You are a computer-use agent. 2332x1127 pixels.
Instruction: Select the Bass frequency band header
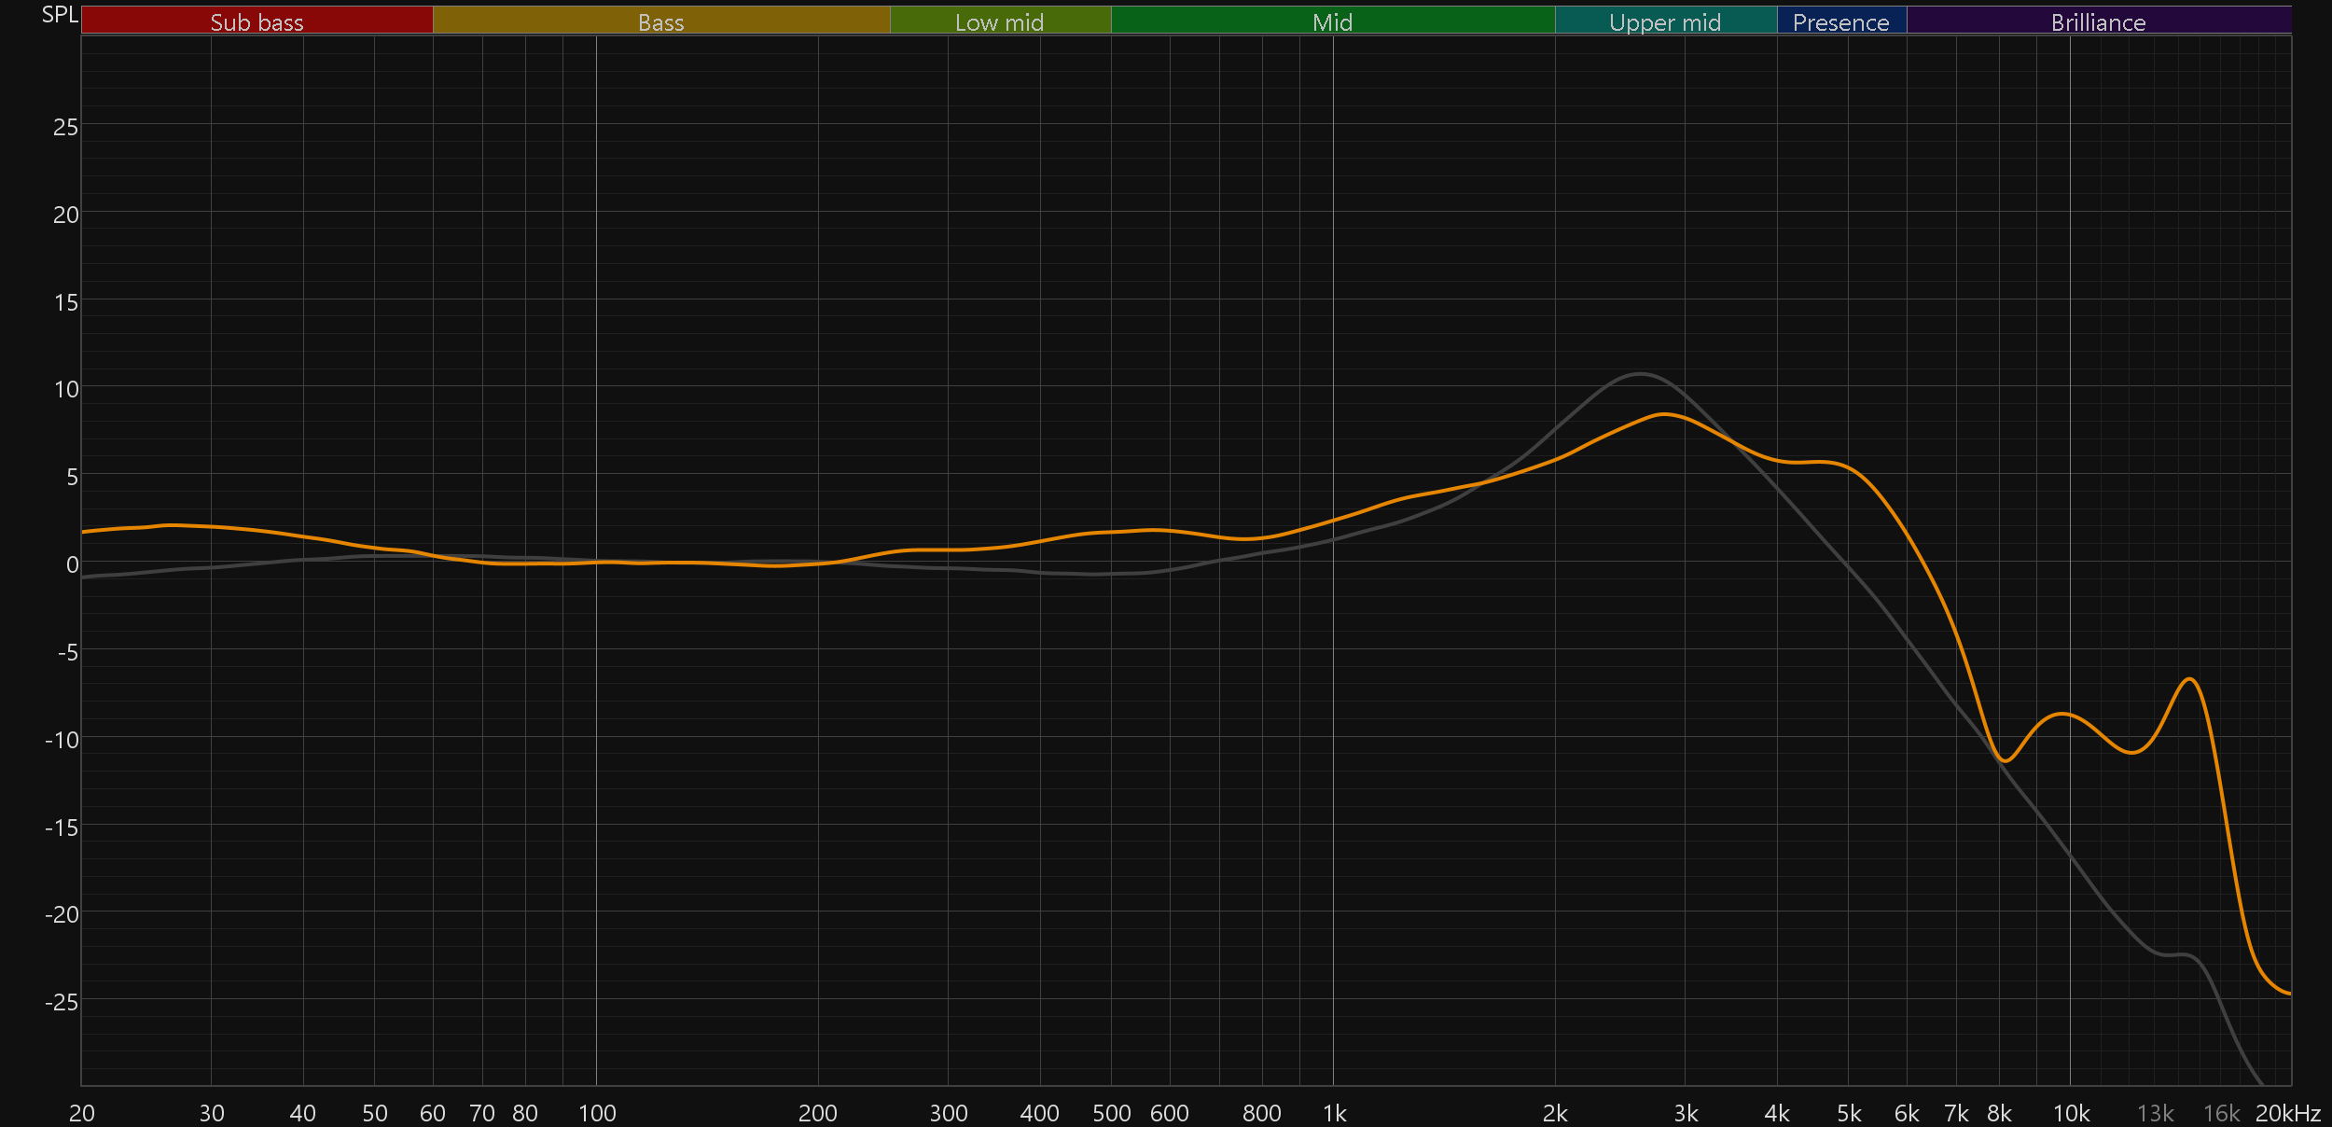pyautogui.click(x=660, y=21)
